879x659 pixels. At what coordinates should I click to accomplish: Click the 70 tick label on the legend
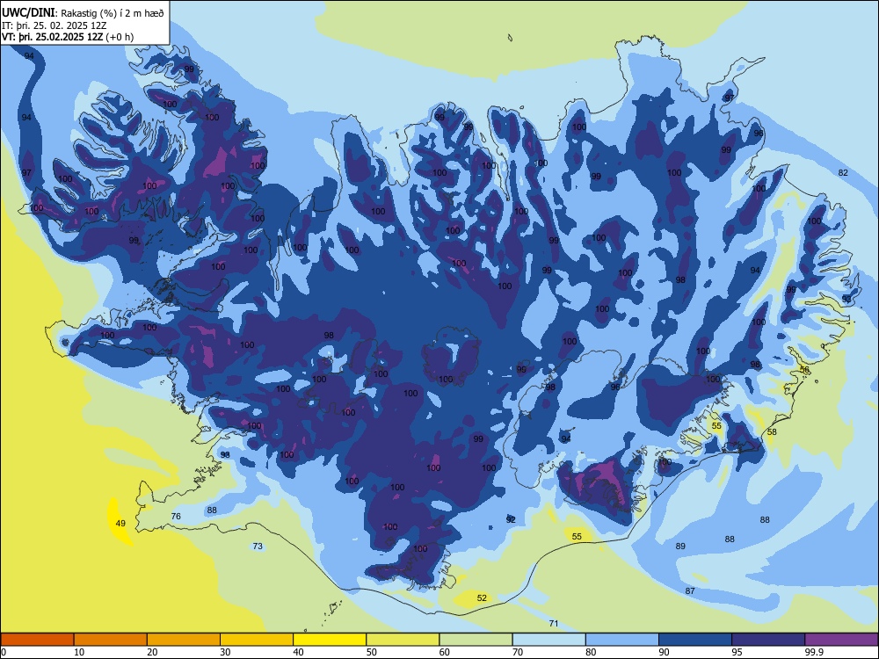518,652
